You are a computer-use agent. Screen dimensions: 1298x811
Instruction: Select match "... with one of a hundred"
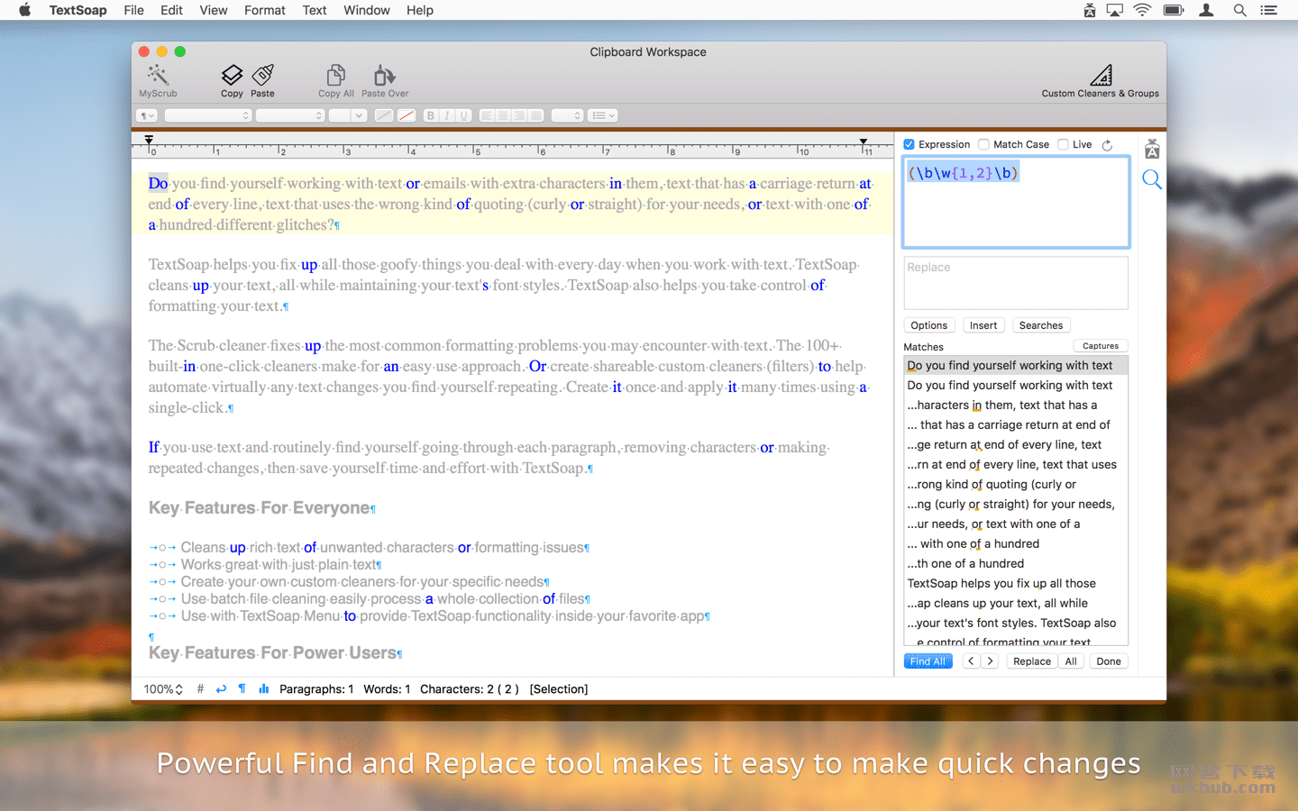coord(1016,543)
